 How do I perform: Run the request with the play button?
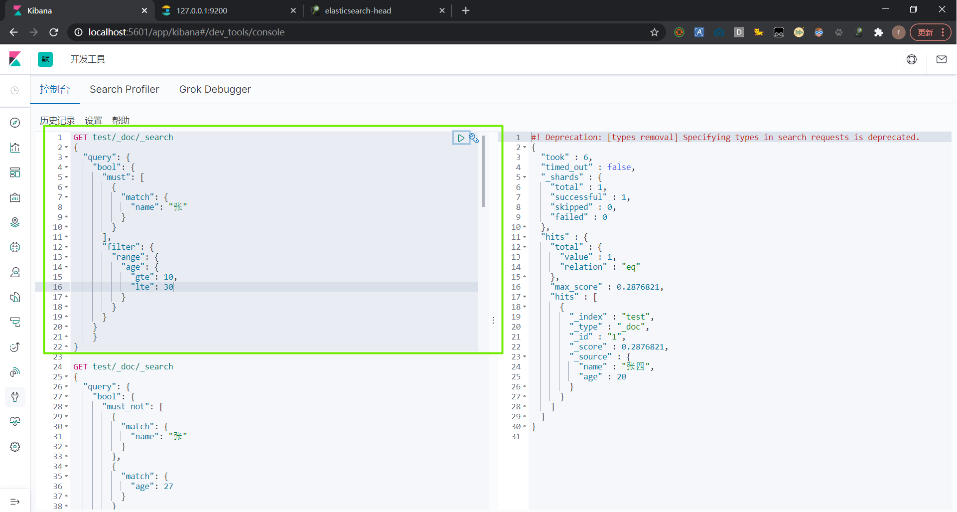coord(461,138)
